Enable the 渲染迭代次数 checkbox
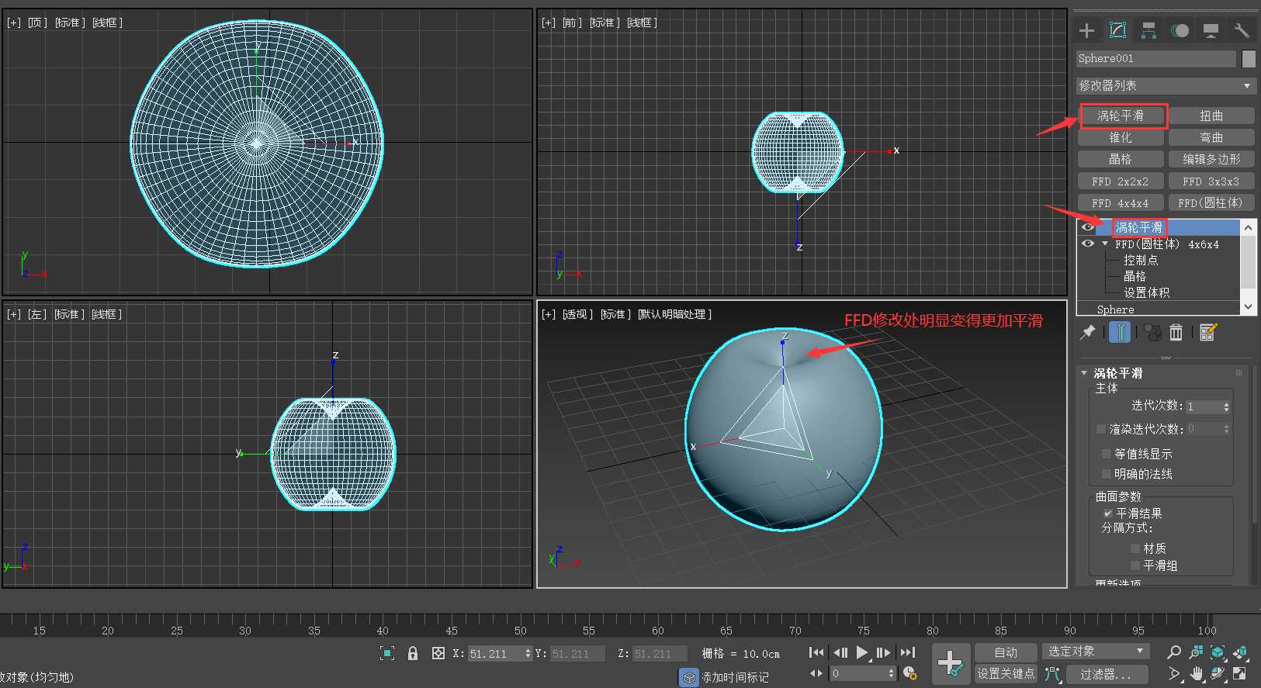1261x688 pixels. (x=1100, y=429)
